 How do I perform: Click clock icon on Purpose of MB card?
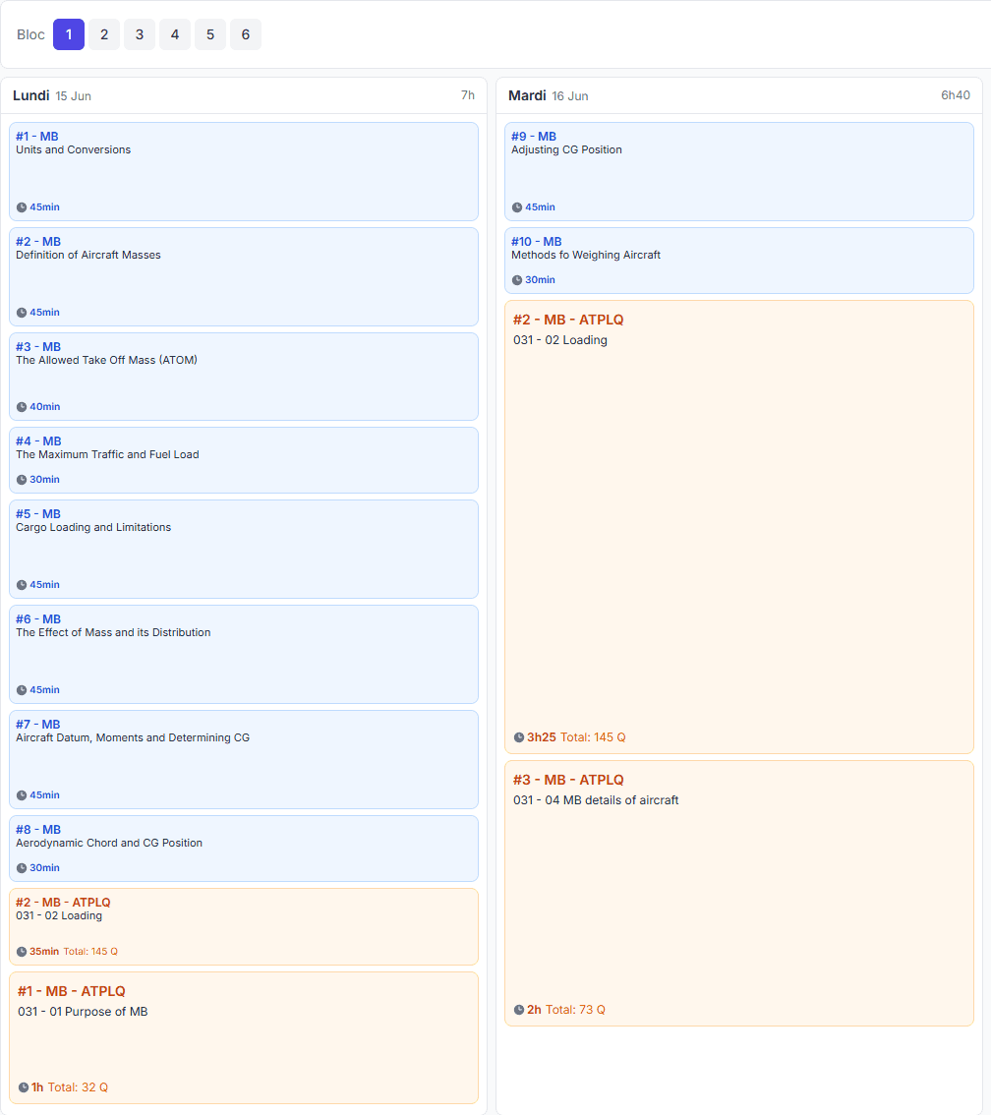(x=24, y=1087)
